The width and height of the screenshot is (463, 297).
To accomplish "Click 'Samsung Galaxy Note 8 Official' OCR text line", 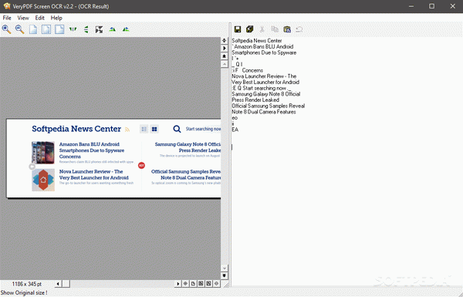I will click(x=266, y=94).
